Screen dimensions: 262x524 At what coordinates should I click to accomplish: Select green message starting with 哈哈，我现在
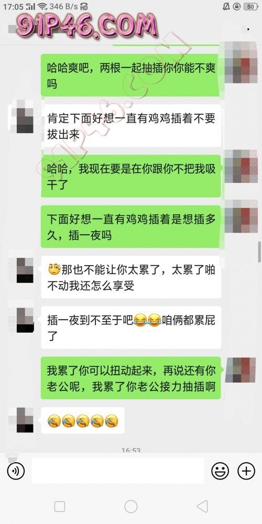(x=130, y=176)
